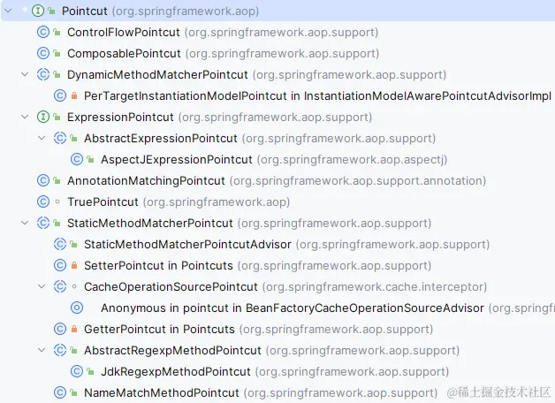Image resolution: width=555 pixels, height=403 pixels.
Task: Click the abstract class icon of DynamicMethodMatcherPointcut
Action: [x=43, y=74]
